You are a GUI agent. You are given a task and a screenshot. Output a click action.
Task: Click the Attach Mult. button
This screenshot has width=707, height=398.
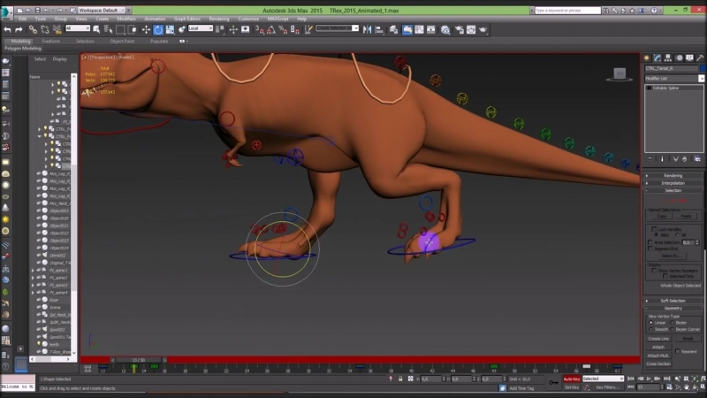[658, 356]
